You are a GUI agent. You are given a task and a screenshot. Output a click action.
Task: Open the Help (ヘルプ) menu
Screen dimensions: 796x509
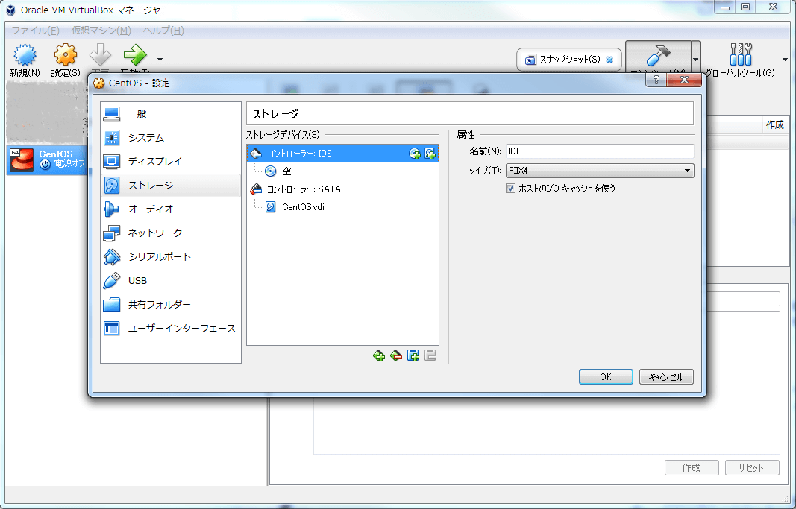click(x=163, y=31)
